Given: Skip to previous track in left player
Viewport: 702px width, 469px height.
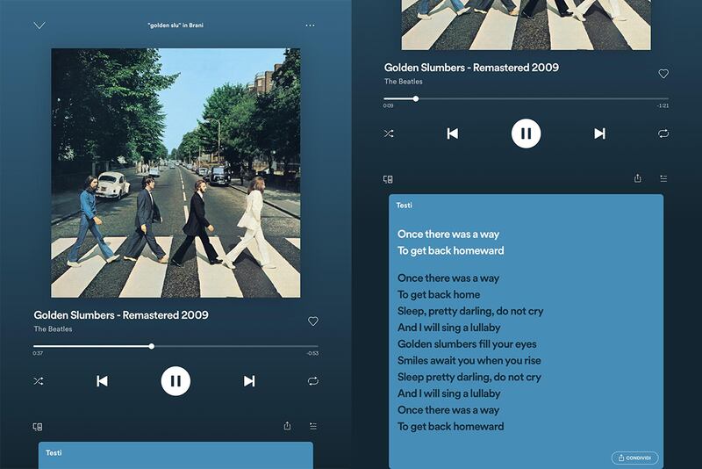Looking at the screenshot, I should coord(102,381).
